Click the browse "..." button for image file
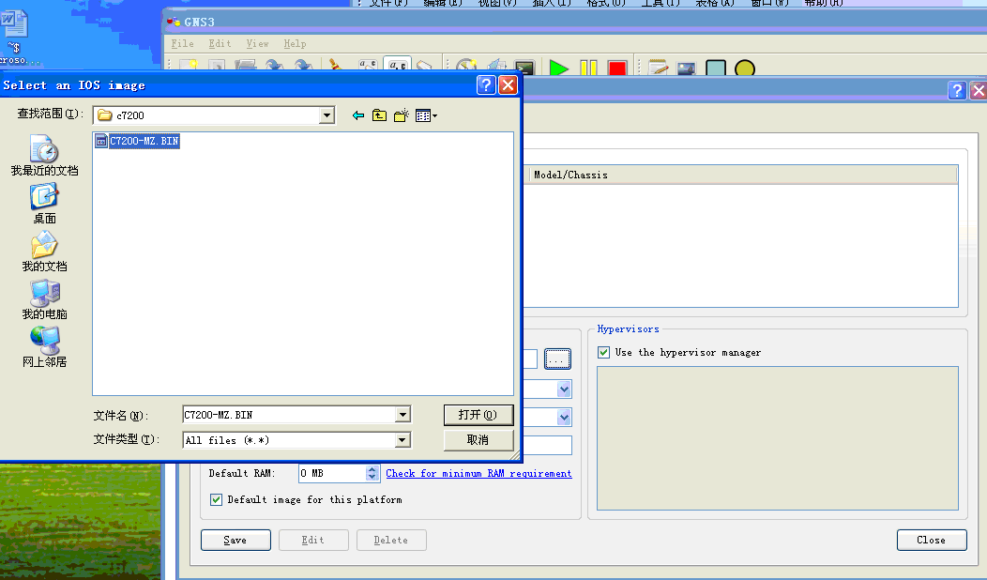987x580 pixels. (x=557, y=359)
